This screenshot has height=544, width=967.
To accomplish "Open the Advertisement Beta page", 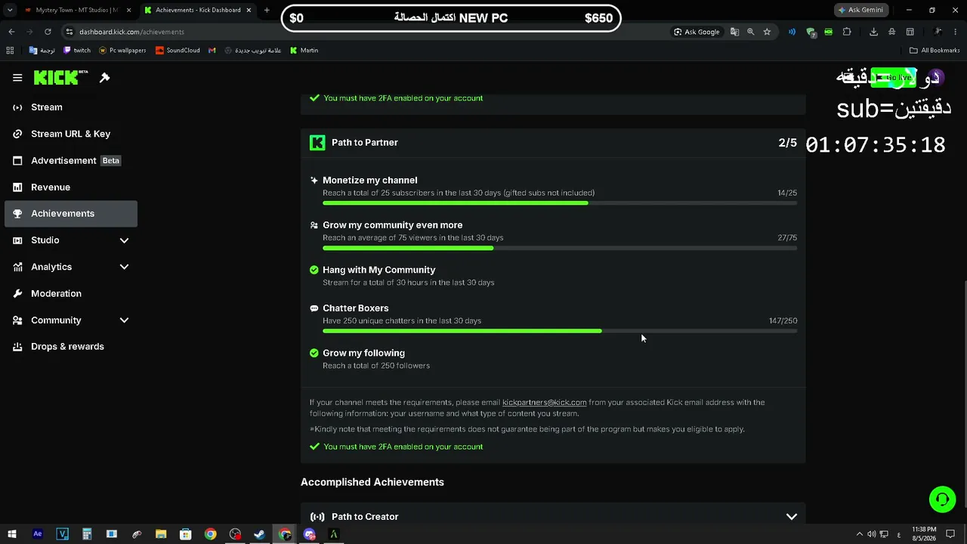I will click(71, 160).
